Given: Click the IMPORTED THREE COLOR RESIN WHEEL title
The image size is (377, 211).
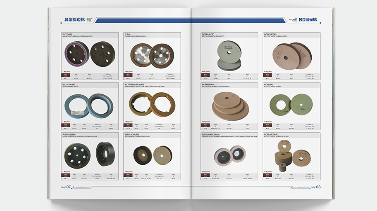Looking at the screenshot, I should [x=77, y=36].
